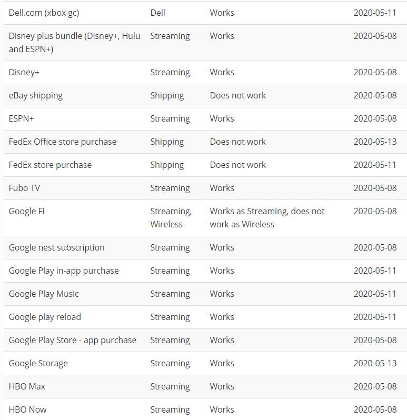407x420 pixels.
Task: Click date 2020-05-11 in Dell.com row
Action: click(x=375, y=13)
